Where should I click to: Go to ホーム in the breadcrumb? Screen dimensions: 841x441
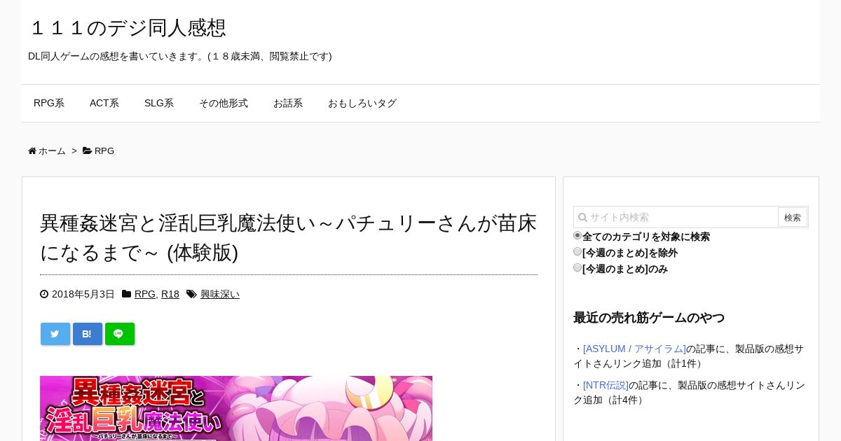point(52,151)
